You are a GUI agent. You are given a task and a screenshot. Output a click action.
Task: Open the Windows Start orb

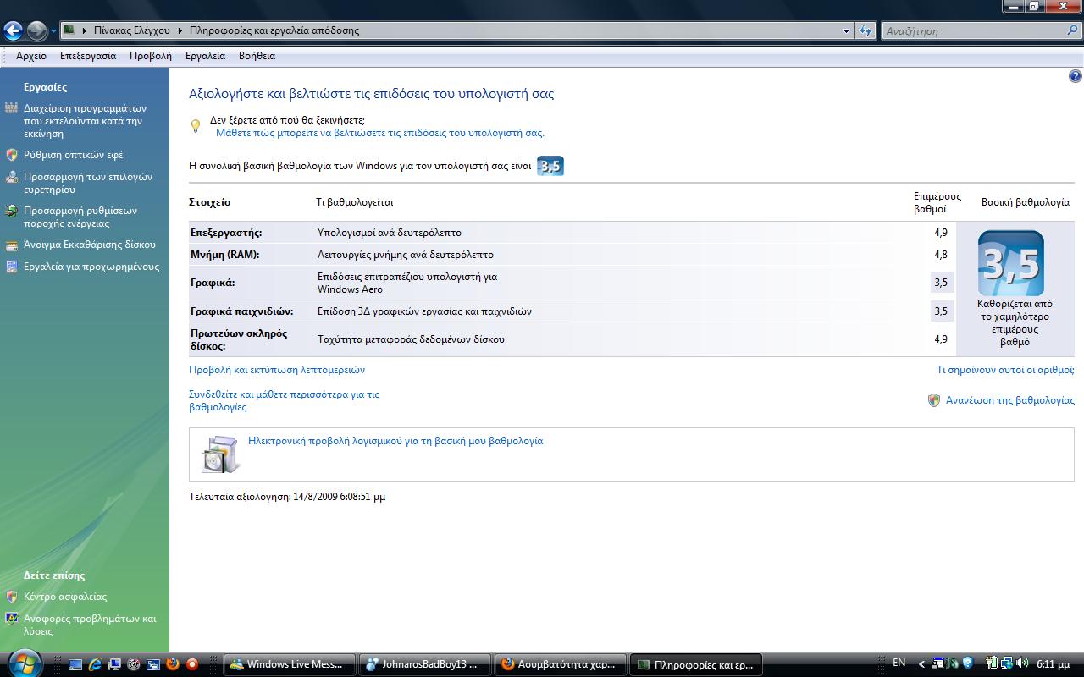(x=23, y=662)
